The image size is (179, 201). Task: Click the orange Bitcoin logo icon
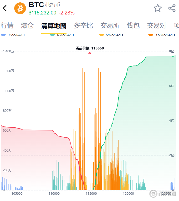point(20,8)
